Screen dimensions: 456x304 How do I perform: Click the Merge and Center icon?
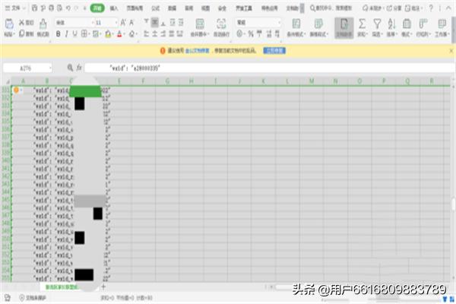[x=199, y=24]
